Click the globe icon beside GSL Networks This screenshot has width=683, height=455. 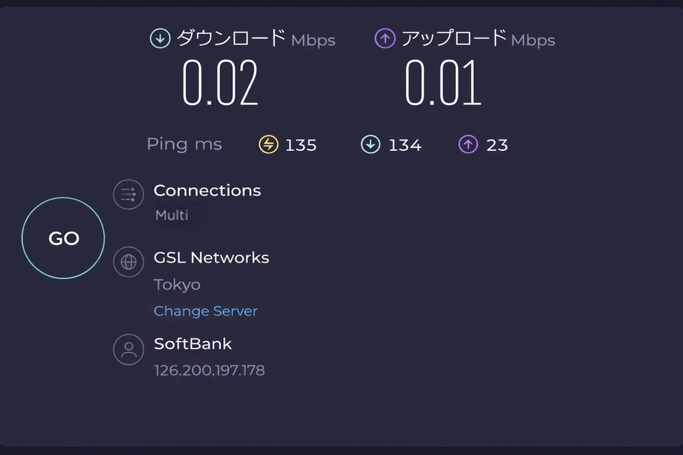click(128, 262)
